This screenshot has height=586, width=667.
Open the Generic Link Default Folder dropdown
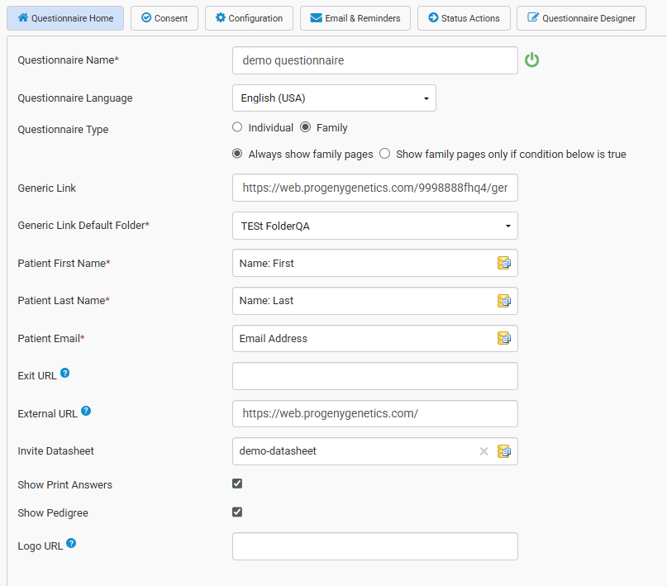[x=375, y=226]
